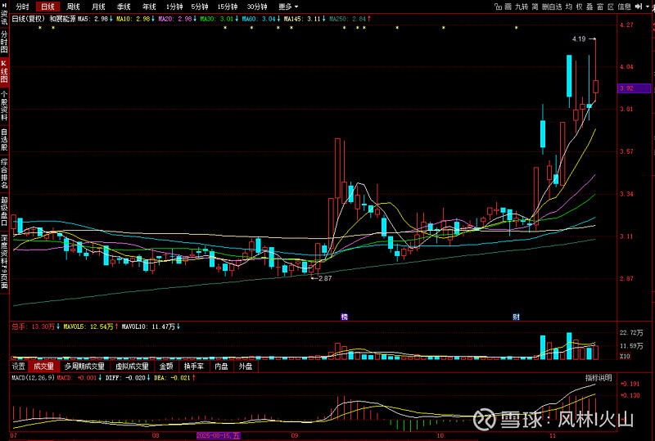The width and height of the screenshot is (655, 441).
Task: Click the highlighted date 2025-08-15 label
Action: click(218, 435)
